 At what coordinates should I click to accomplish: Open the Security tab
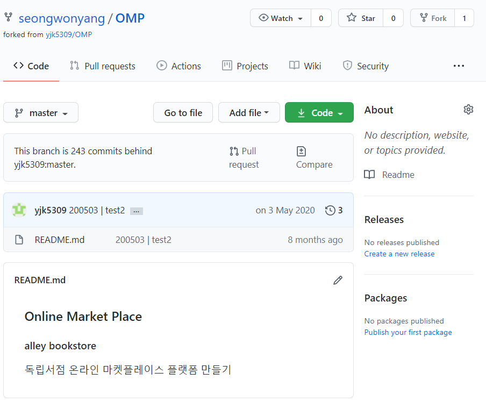click(366, 66)
